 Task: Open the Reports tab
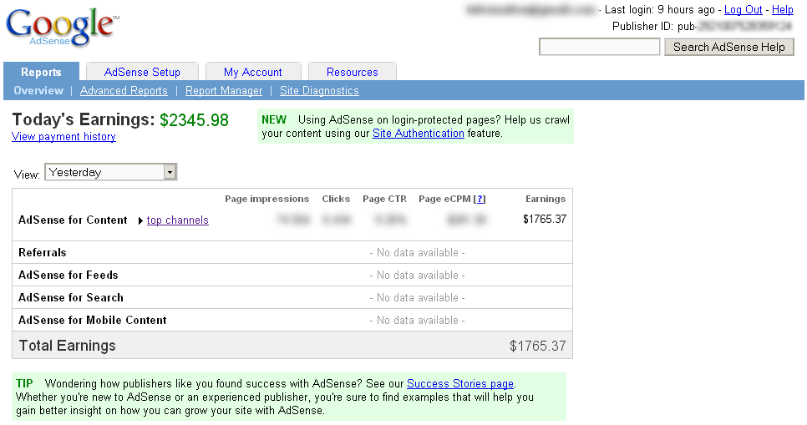pyautogui.click(x=41, y=72)
